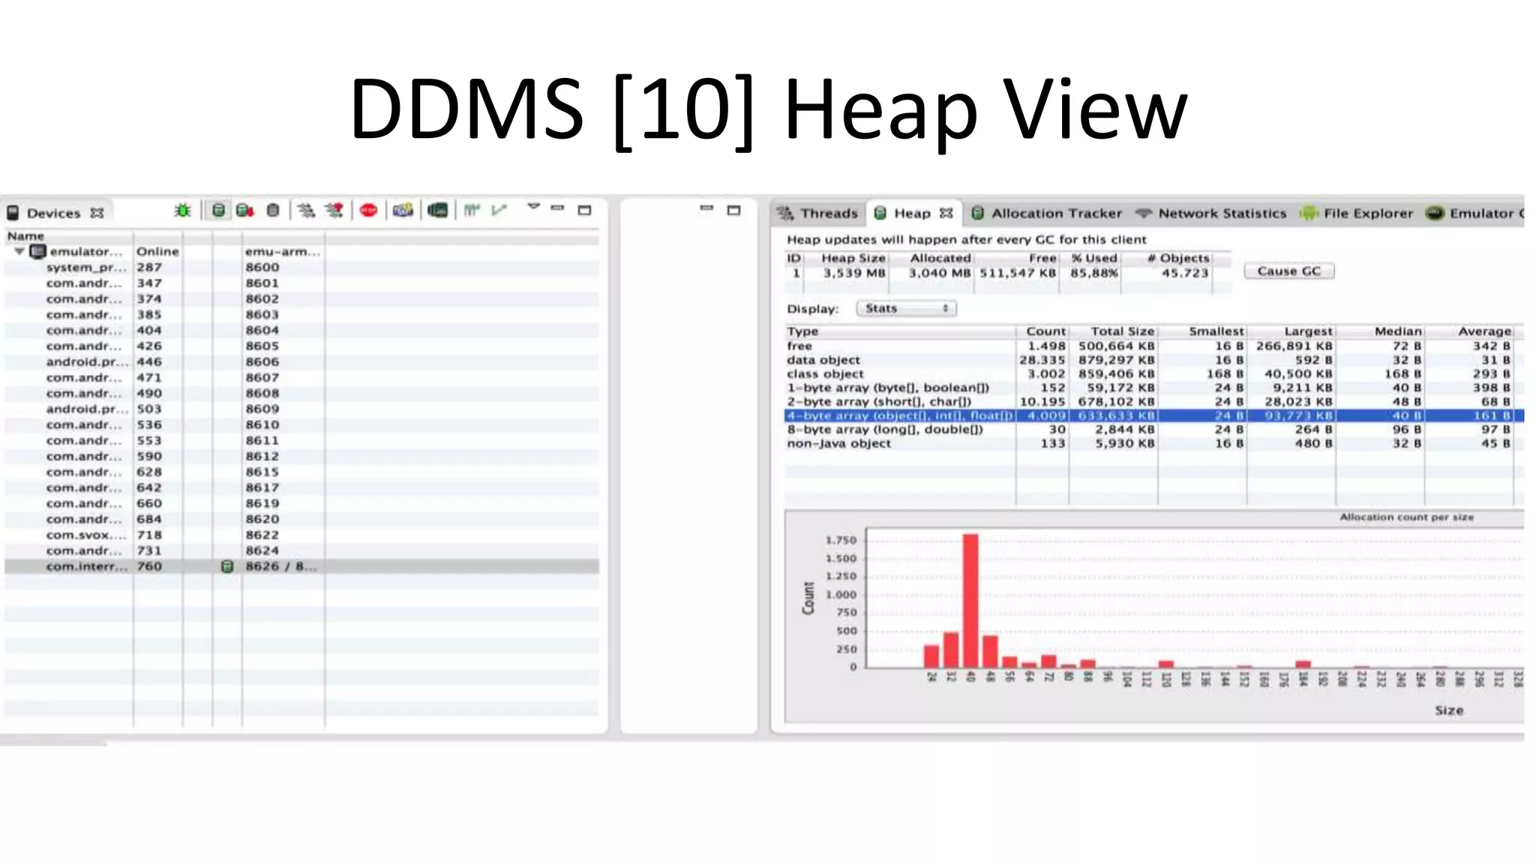This screenshot has height=864, width=1536.
Task: Close the Devices tab via its X
Action: tap(97, 213)
